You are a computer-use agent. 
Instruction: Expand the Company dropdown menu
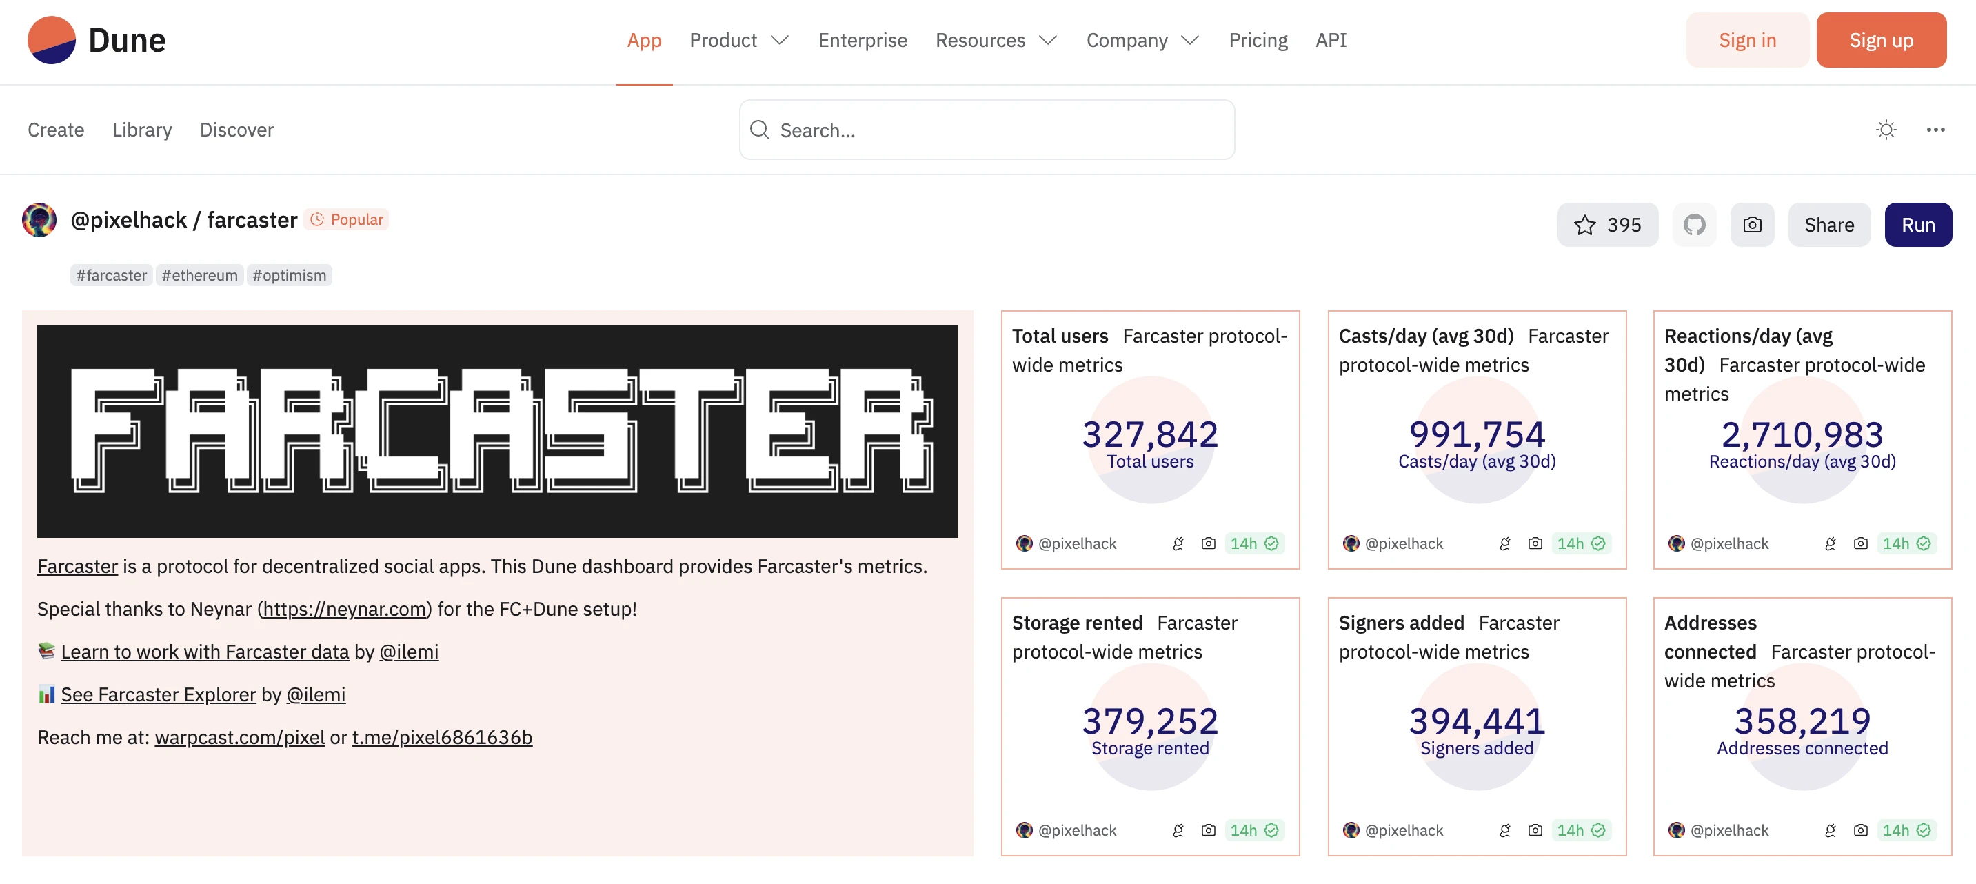(1140, 39)
